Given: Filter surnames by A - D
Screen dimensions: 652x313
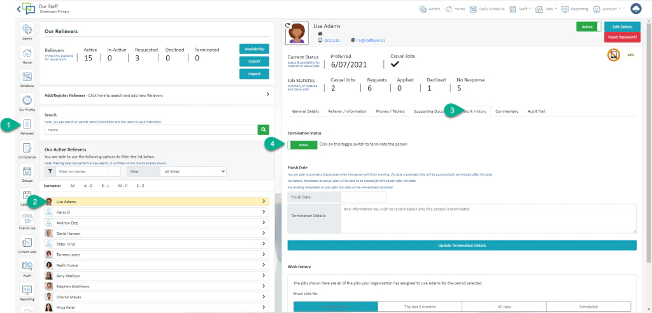Looking at the screenshot, I should click(x=88, y=186).
